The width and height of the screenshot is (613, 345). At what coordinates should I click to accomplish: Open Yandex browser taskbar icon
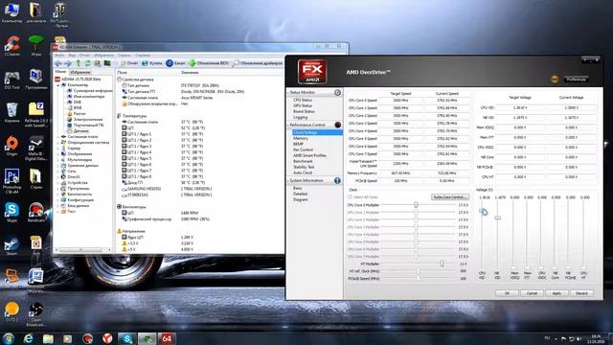point(107,338)
